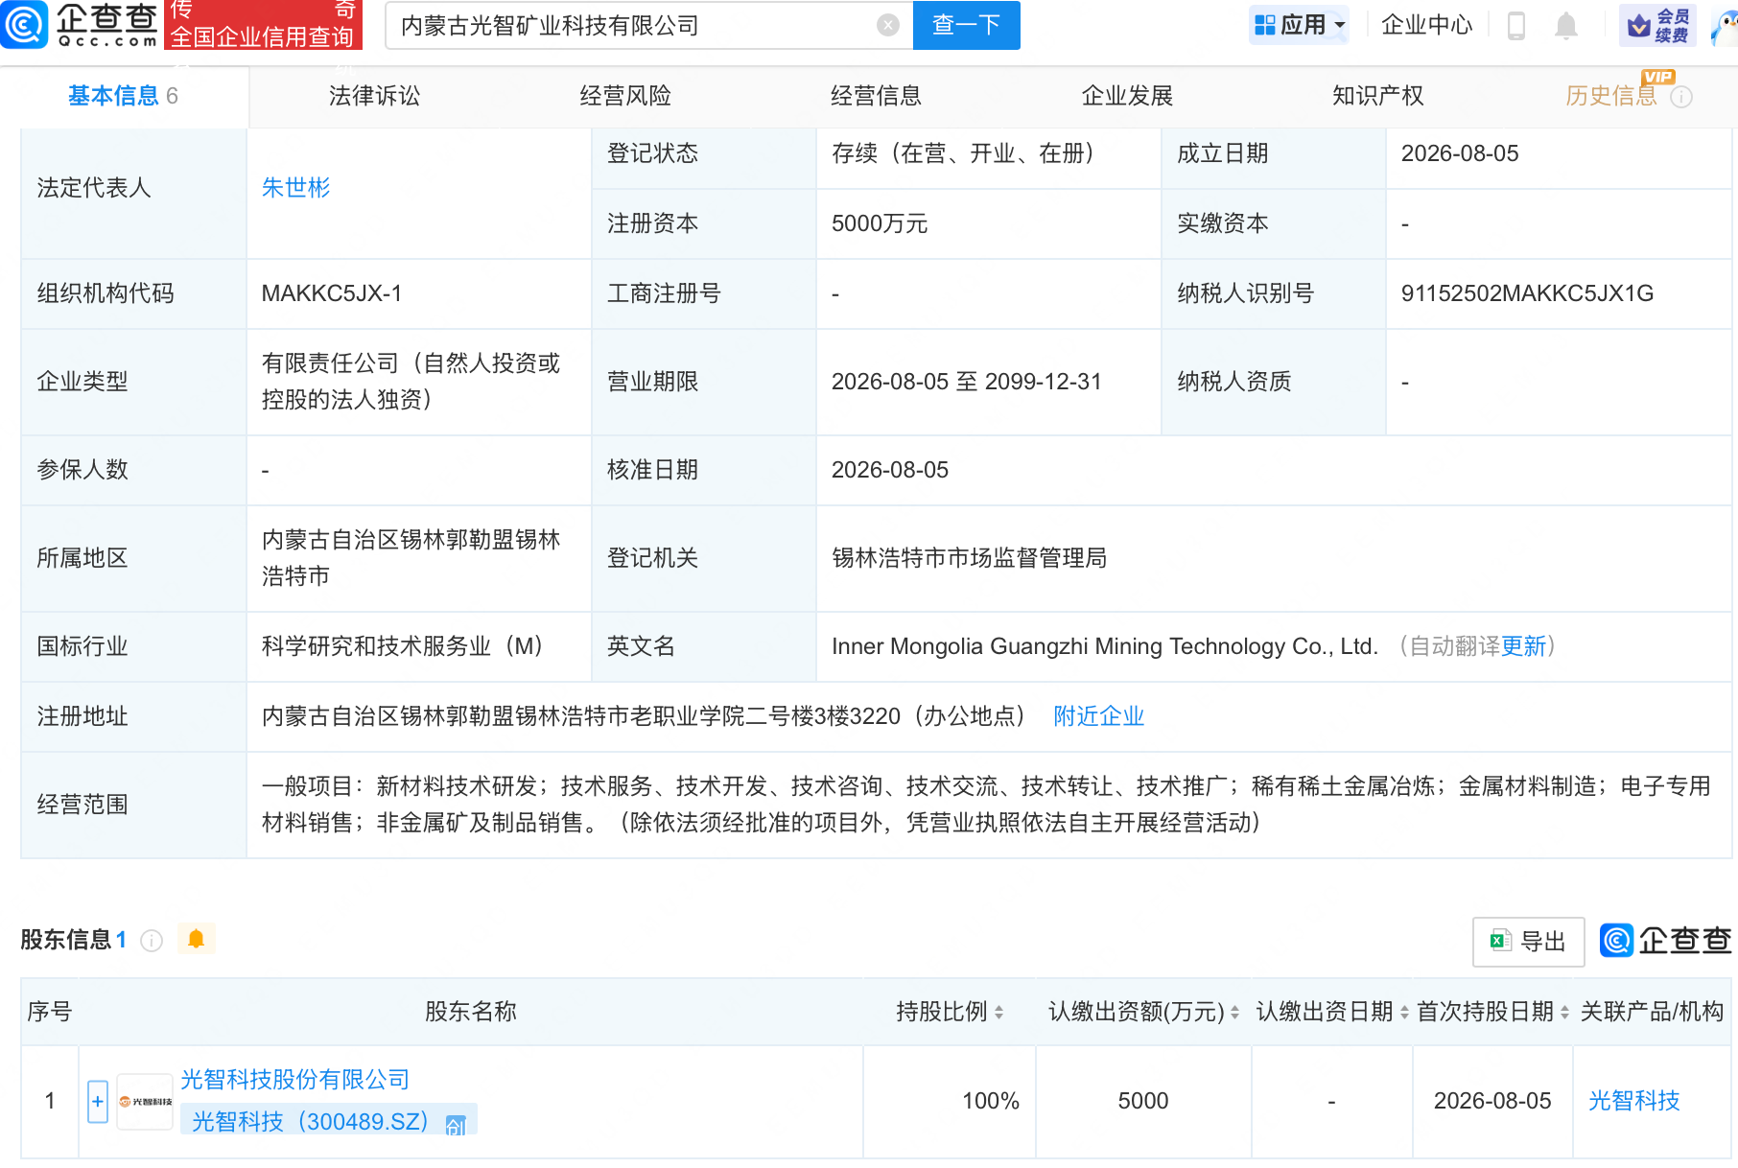Click the info icon next to 历史信息
The image size is (1738, 1168).
(x=1681, y=97)
